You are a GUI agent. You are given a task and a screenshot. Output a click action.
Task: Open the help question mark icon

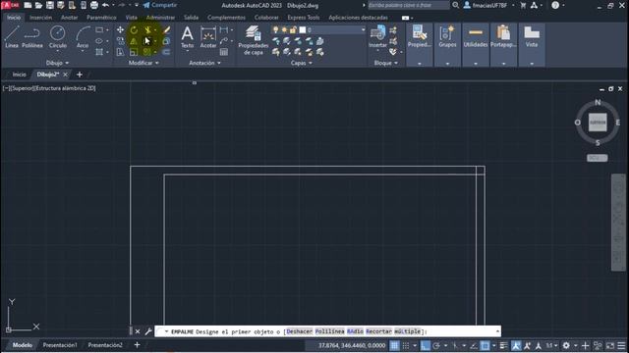(x=555, y=5)
